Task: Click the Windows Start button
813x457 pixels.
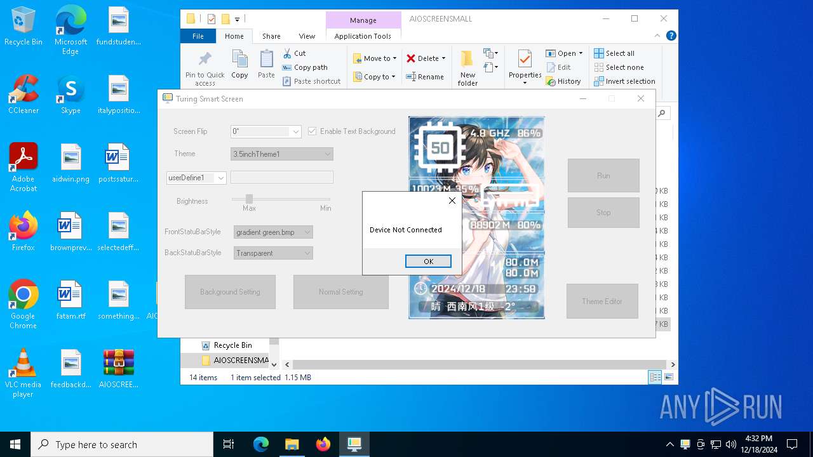Action: (15, 444)
